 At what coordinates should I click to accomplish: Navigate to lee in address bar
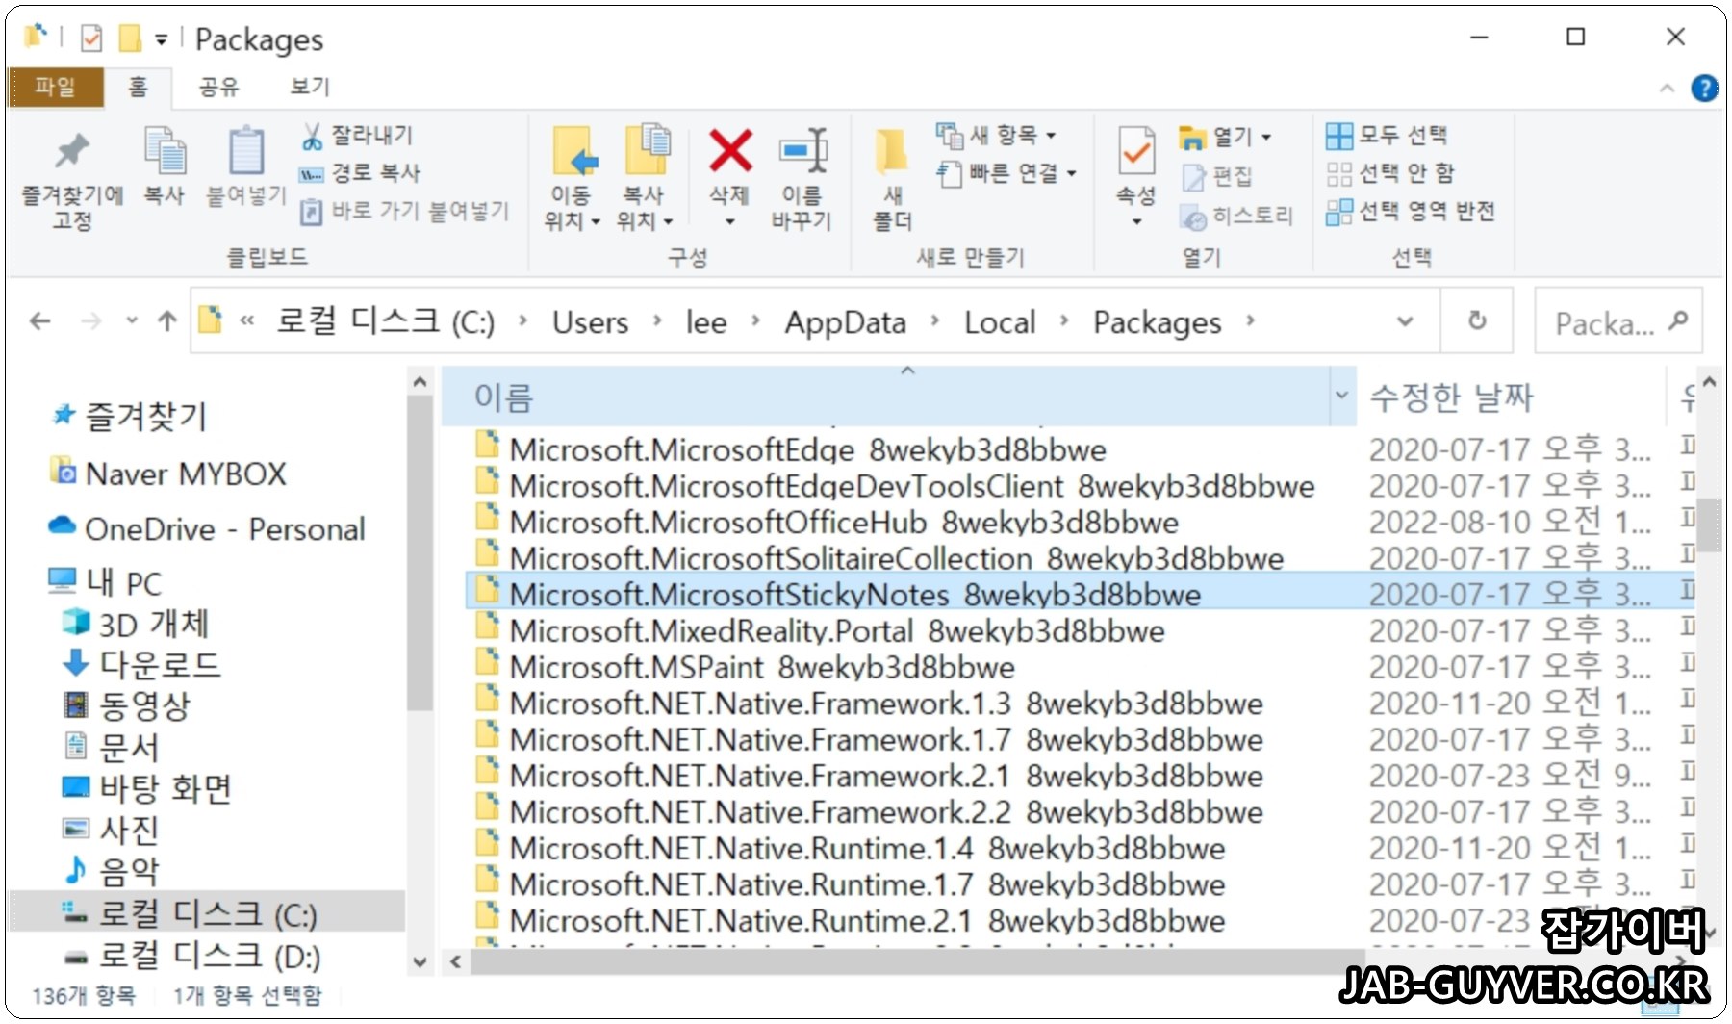click(706, 322)
